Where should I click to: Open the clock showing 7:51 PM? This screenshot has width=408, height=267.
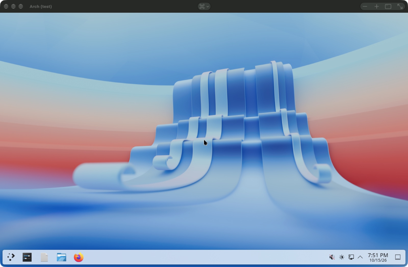pyautogui.click(x=378, y=257)
